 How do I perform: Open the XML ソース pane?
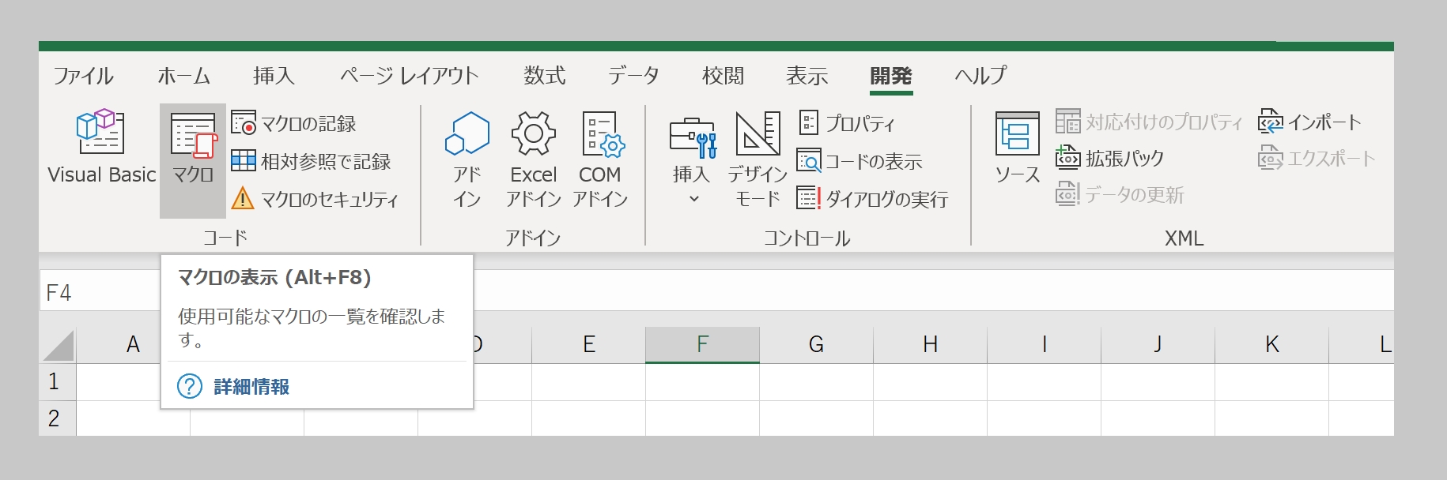click(1017, 148)
